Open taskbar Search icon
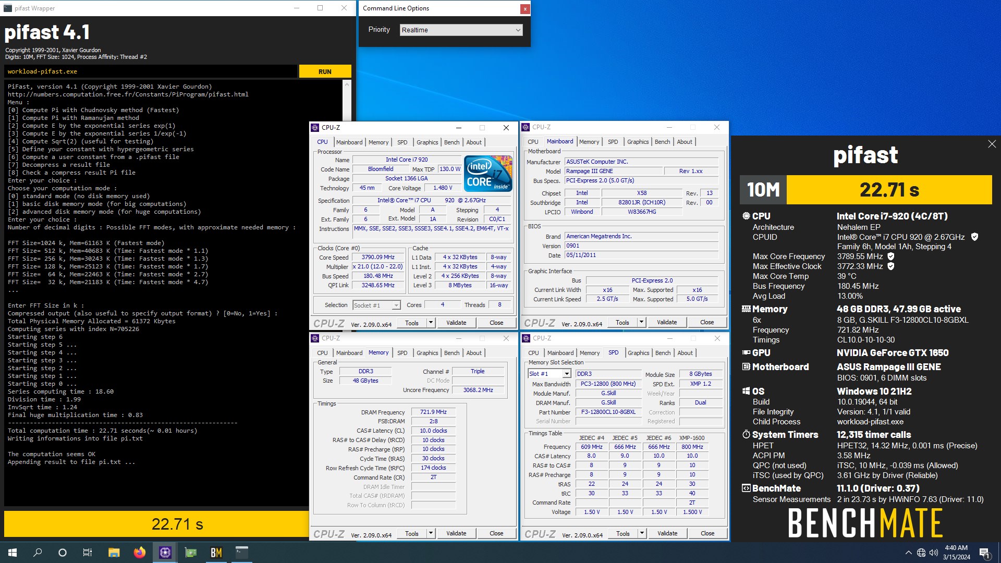The height and width of the screenshot is (563, 1001). (38, 553)
